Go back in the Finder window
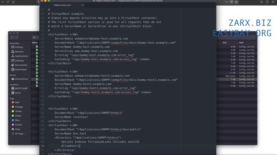The image size is (277, 155). (12, 37)
